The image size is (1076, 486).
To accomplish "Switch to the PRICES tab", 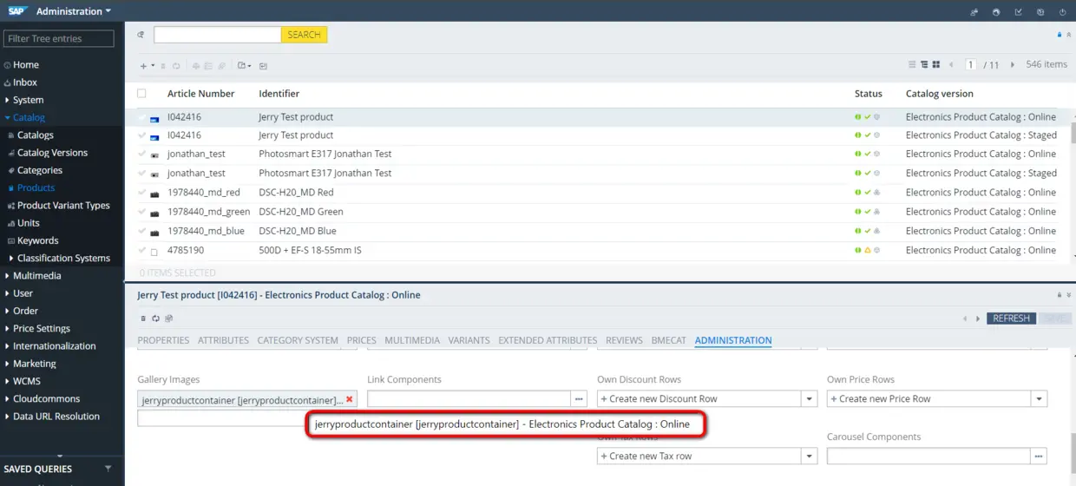I will coord(361,340).
